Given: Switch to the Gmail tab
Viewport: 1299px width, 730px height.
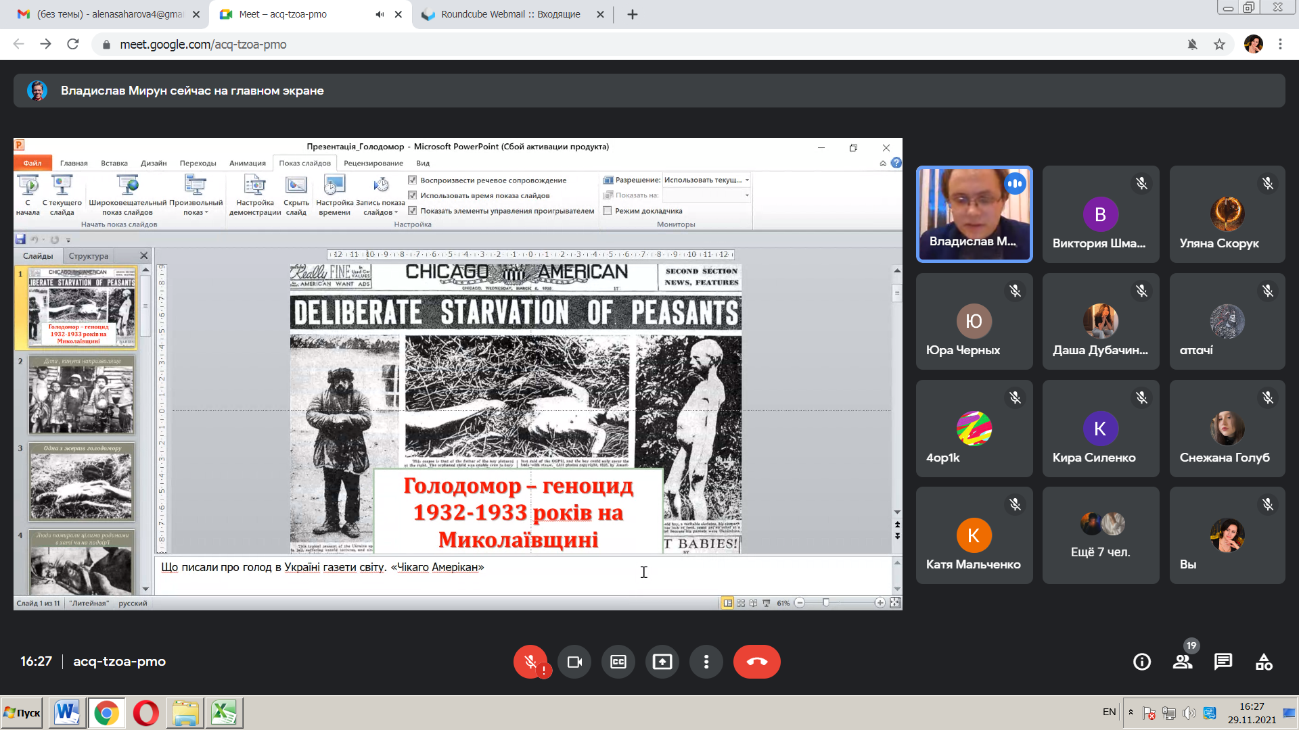Looking at the screenshot, I should point(108,14).
